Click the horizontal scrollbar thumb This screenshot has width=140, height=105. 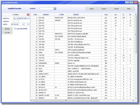tap(66, 100)
